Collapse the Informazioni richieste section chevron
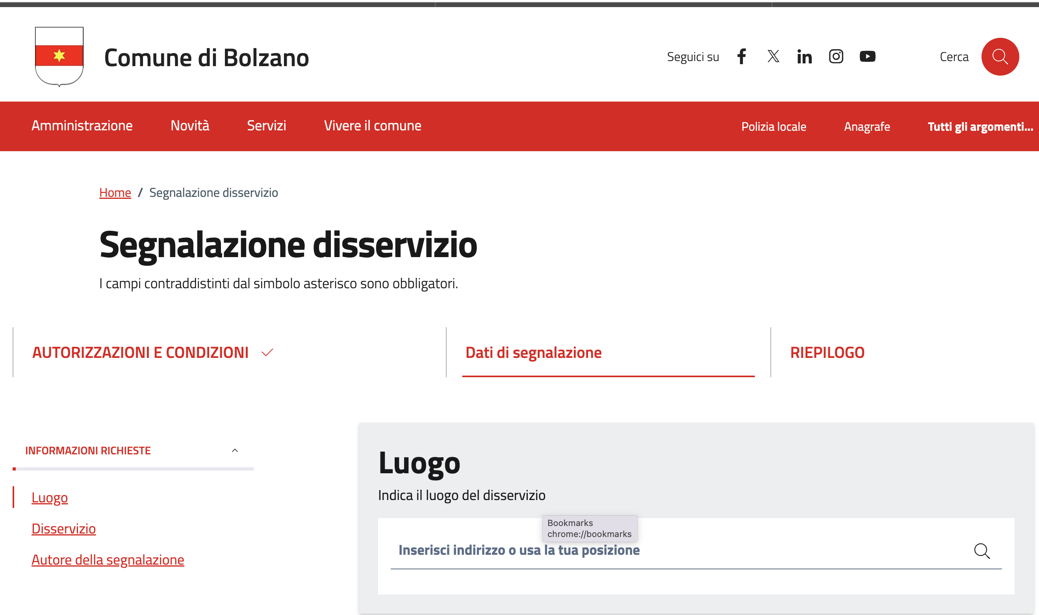 pyautogui.click(x=235, y=450)
